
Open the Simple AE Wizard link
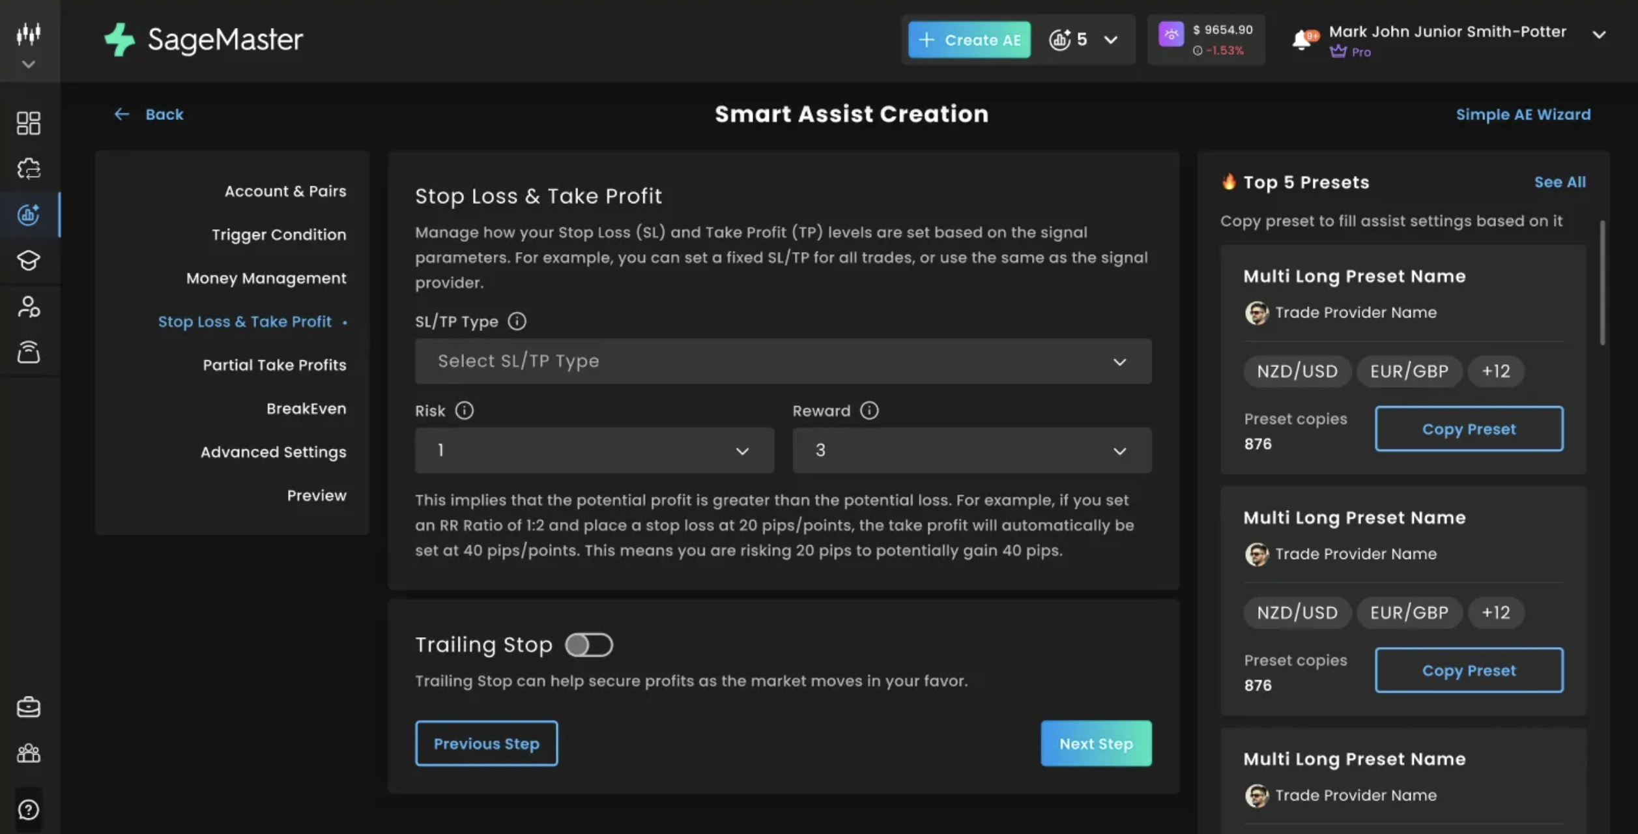(1523, 115)
